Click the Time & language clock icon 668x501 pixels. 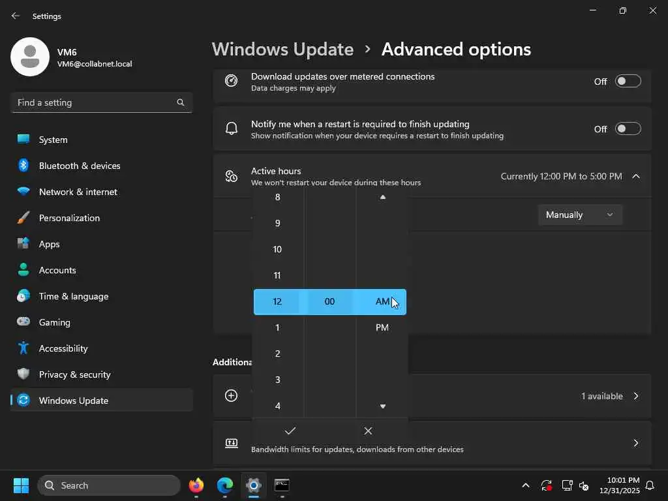point(23,296)
